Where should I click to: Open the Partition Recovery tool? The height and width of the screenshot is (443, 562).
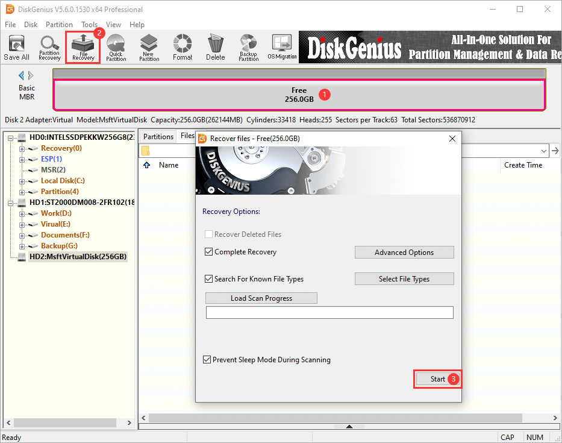click(49, 48)
